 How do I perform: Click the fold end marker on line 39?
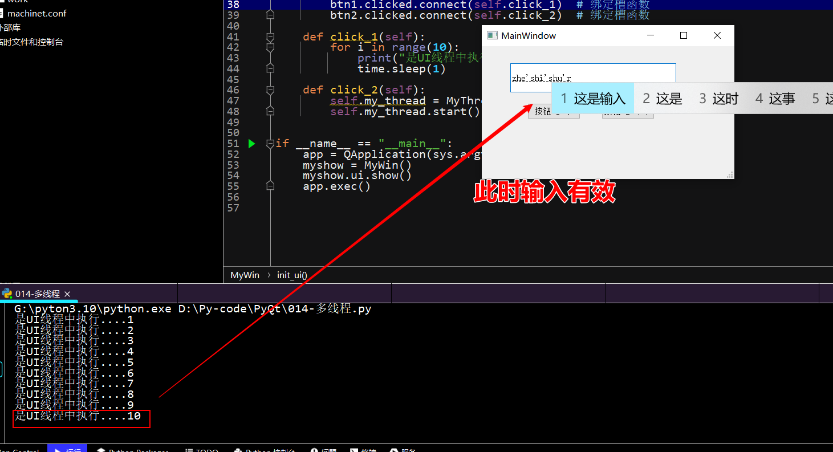[x=270, y=15]
